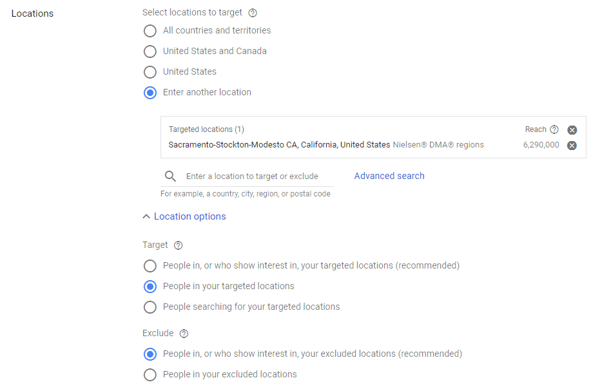591x389 pixels.
Task: Remove Sacramento-Stockton-Modesto location with its X icon
Action: tap(572, 146)
